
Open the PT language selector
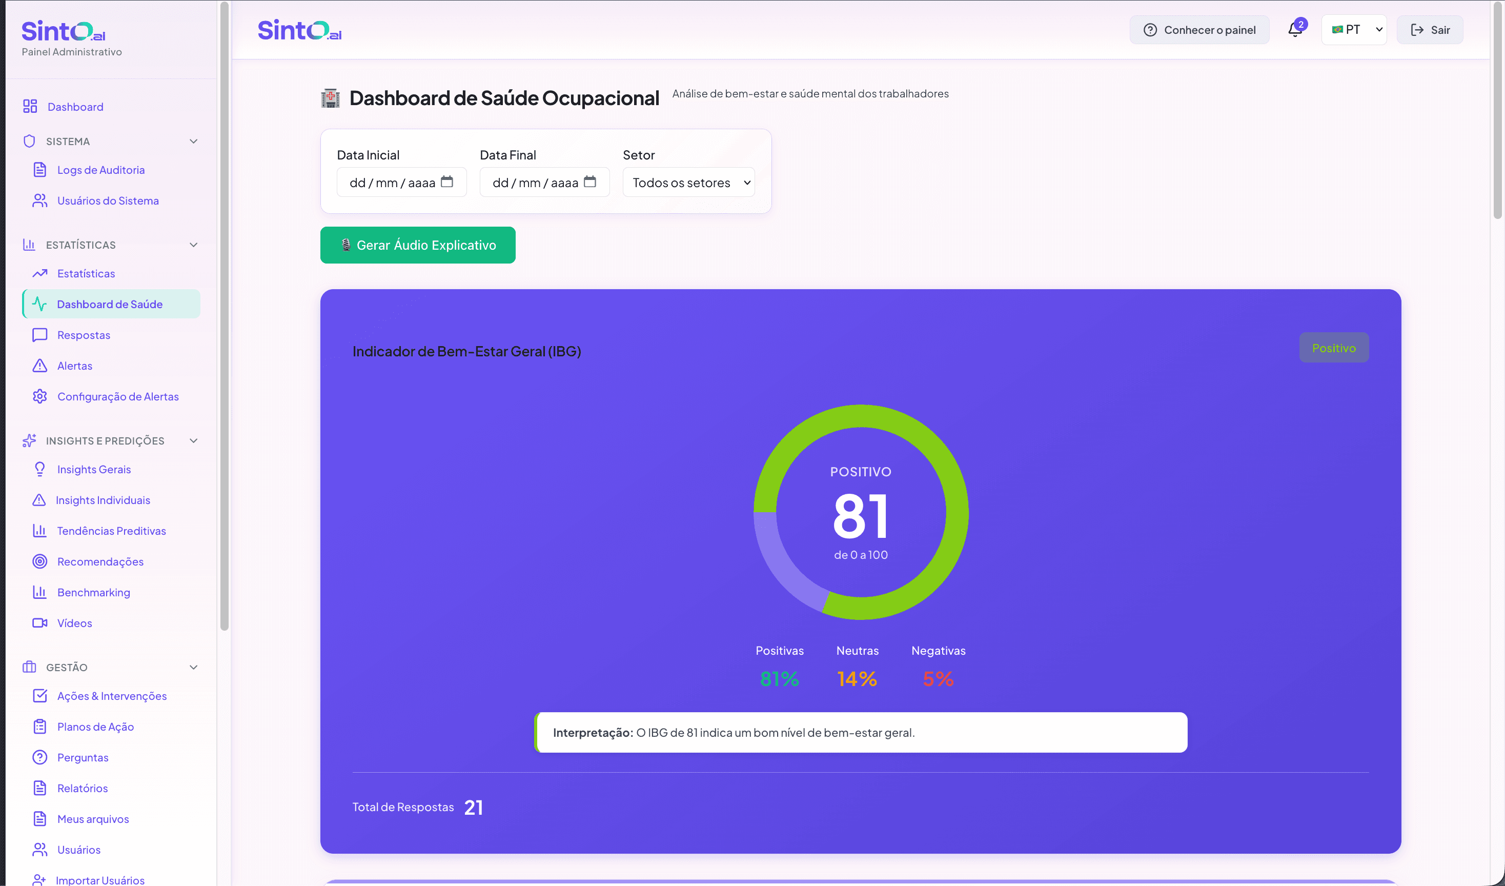[x=1353, y=30]
